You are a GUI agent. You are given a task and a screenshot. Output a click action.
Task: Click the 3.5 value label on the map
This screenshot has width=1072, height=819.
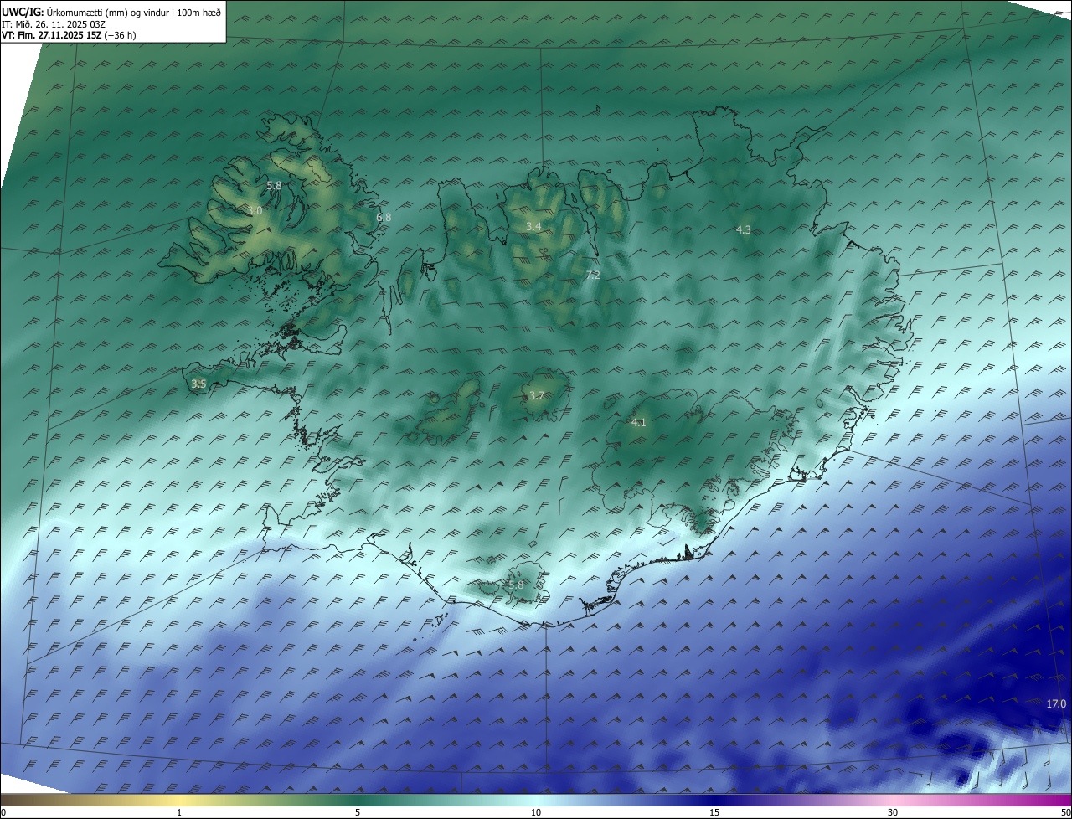[198, 384]
